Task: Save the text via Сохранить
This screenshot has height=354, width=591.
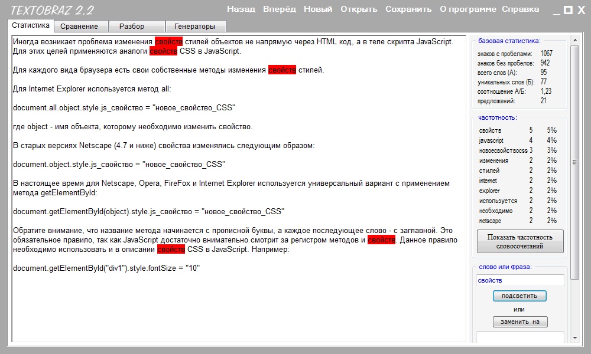Action: (408, 9)
